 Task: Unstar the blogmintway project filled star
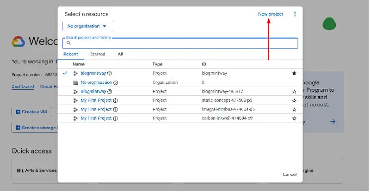294,73
